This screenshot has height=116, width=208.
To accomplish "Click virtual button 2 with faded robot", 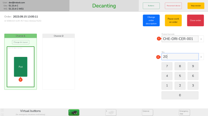I will pyautogui.click(x=111, y=113).
